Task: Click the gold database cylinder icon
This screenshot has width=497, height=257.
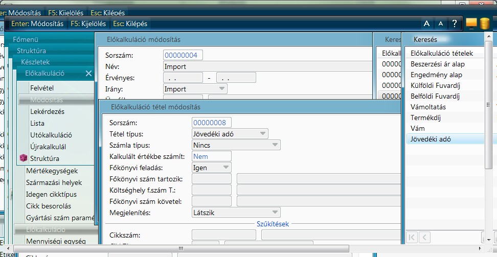Action: pos(485,24)
